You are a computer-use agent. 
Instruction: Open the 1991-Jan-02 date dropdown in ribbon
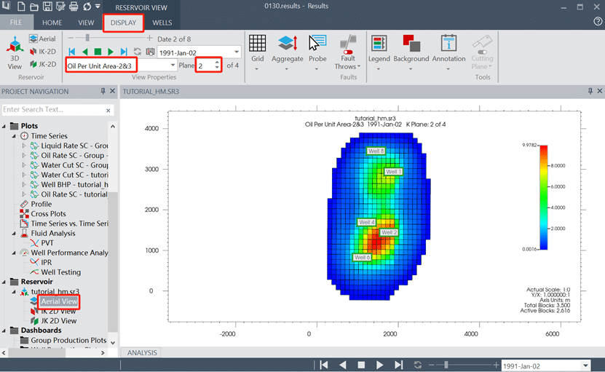pyautogui.click(x=236, y=52)
